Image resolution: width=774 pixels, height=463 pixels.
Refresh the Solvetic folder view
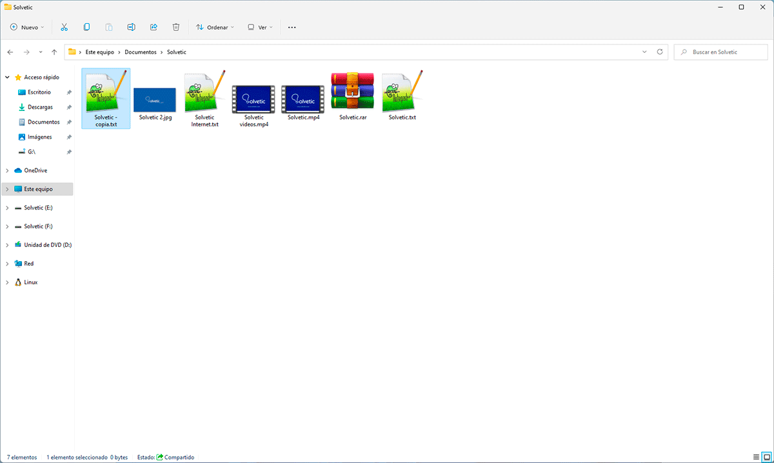click(x=659, y=52)
